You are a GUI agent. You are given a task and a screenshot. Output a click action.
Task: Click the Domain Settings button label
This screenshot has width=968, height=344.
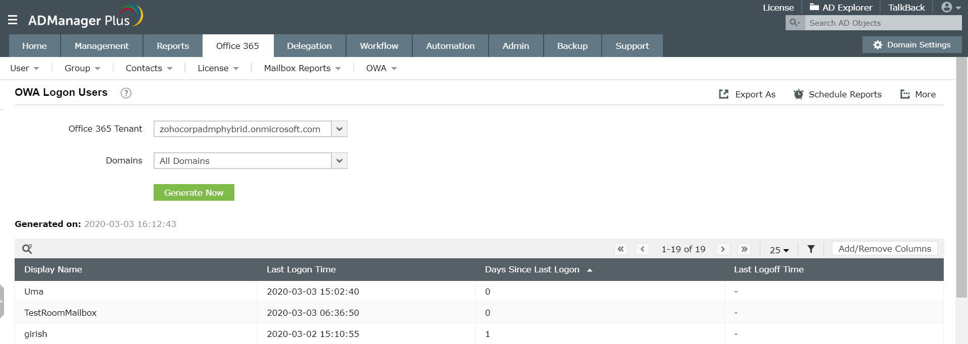tap(918, 45)
